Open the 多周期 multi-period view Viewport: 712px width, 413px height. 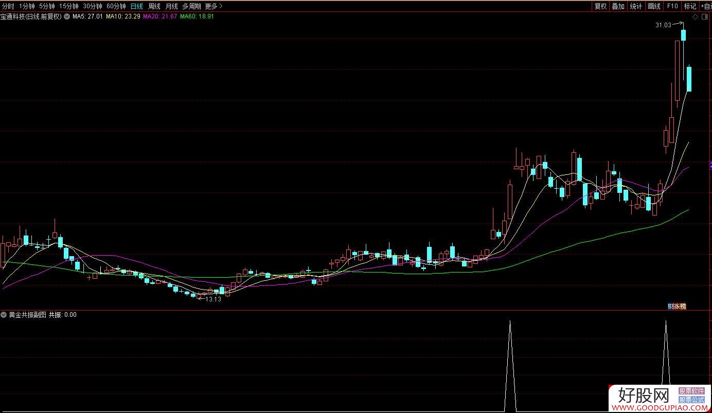tap(191, 6)
